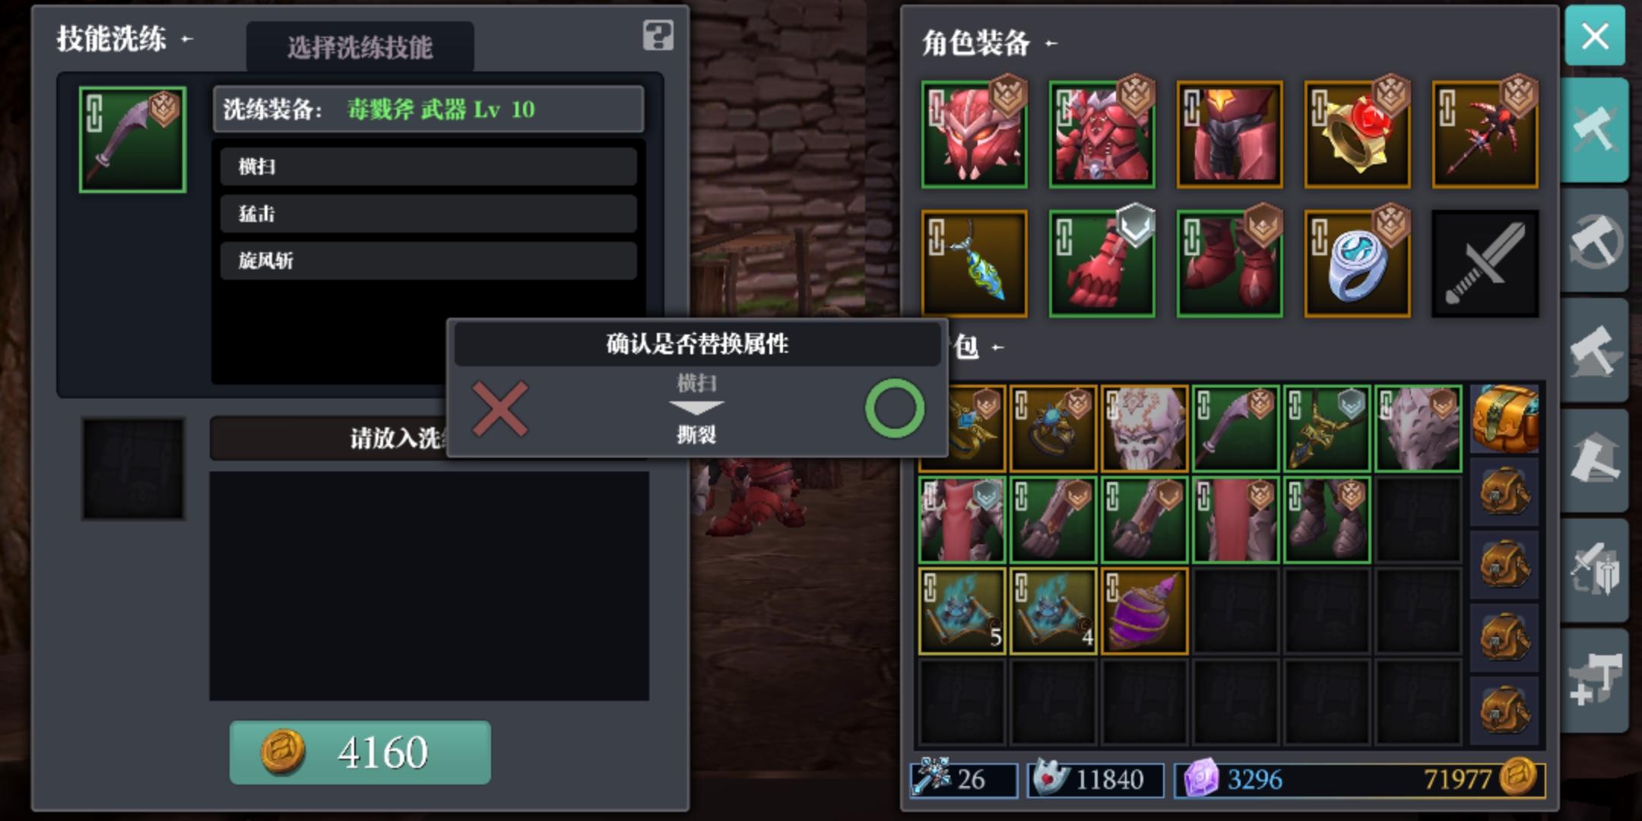1642x821 pixels.
Task: Click the 4160 gold cost button
Action: tap(360, 752)
